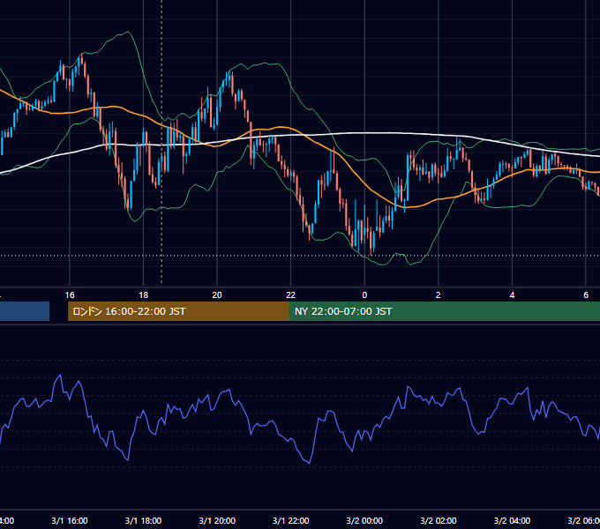Click the '4' hour label on price chart axis

coord(512,295)
